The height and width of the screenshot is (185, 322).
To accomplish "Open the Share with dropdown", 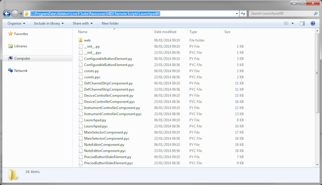I will tap(82, 23).
